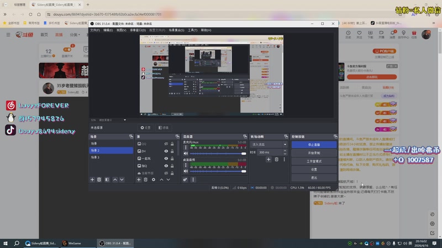Open 麦克风/Aux channel options dots
The image size is (442, 248).
point(186,147)
